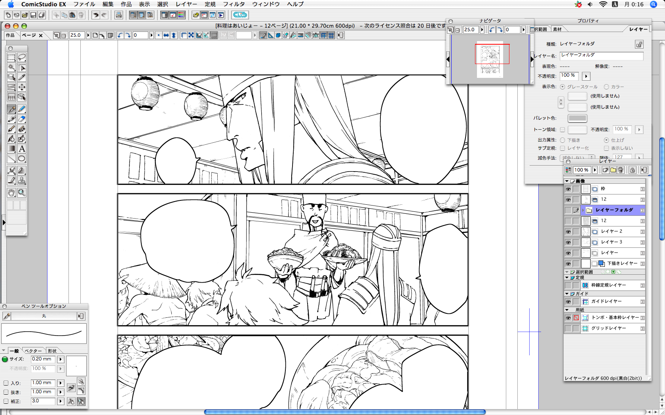Image resolution: width=665 pixels, height=415 pixels.
Task: Select the gradient tool
Action: tap(11, 149)
